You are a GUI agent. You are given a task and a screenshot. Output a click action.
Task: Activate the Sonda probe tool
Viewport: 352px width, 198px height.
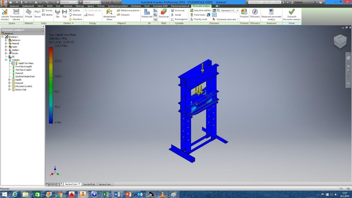176,15
